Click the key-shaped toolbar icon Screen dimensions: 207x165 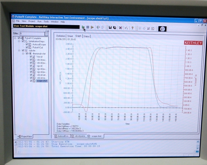click(126, 28)
